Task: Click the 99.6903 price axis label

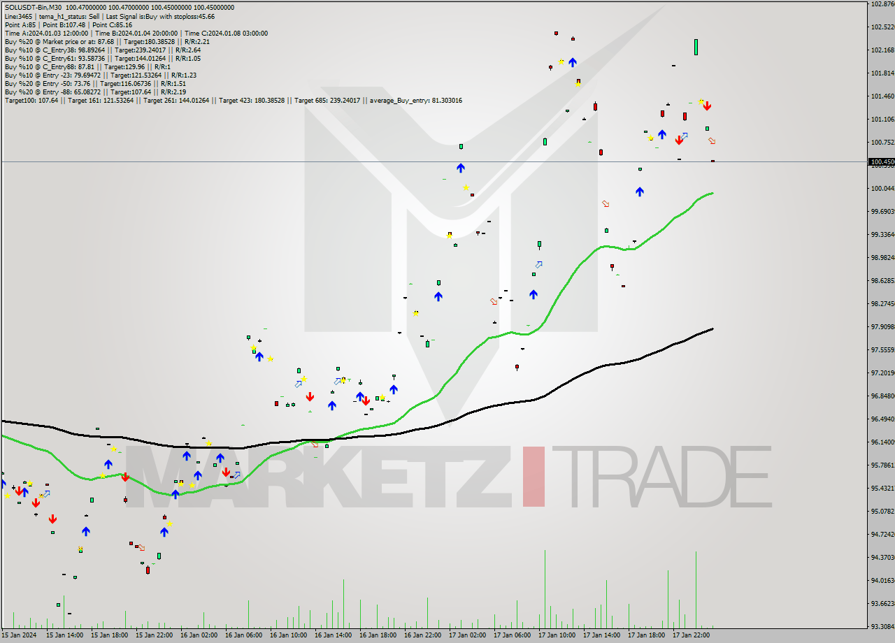Action: (882, 211)
